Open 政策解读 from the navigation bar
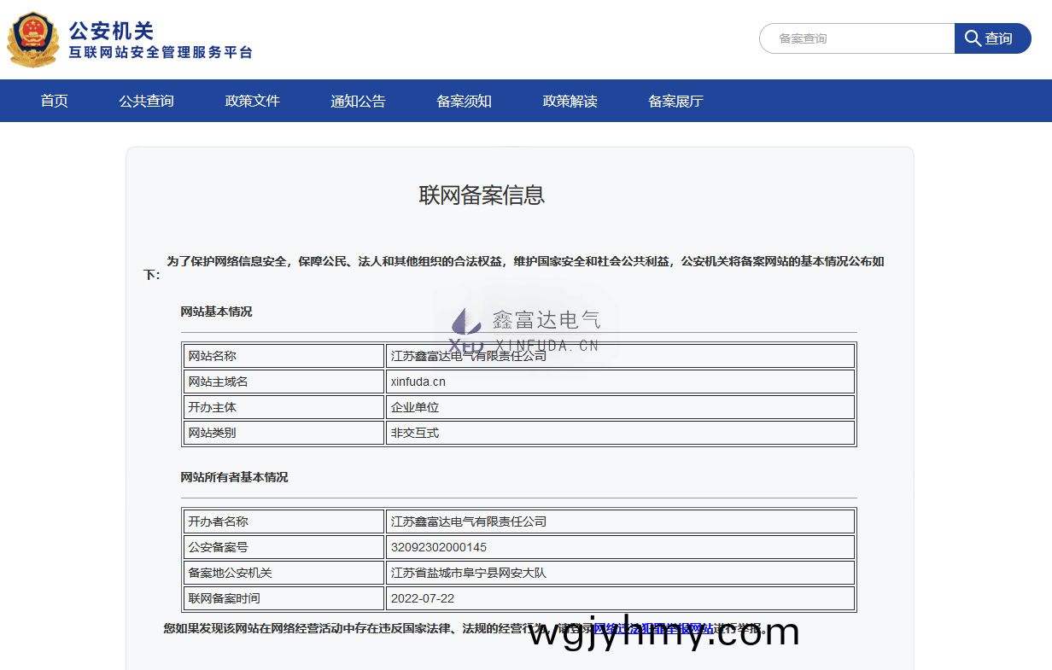1052x670 pixels. 570,101
